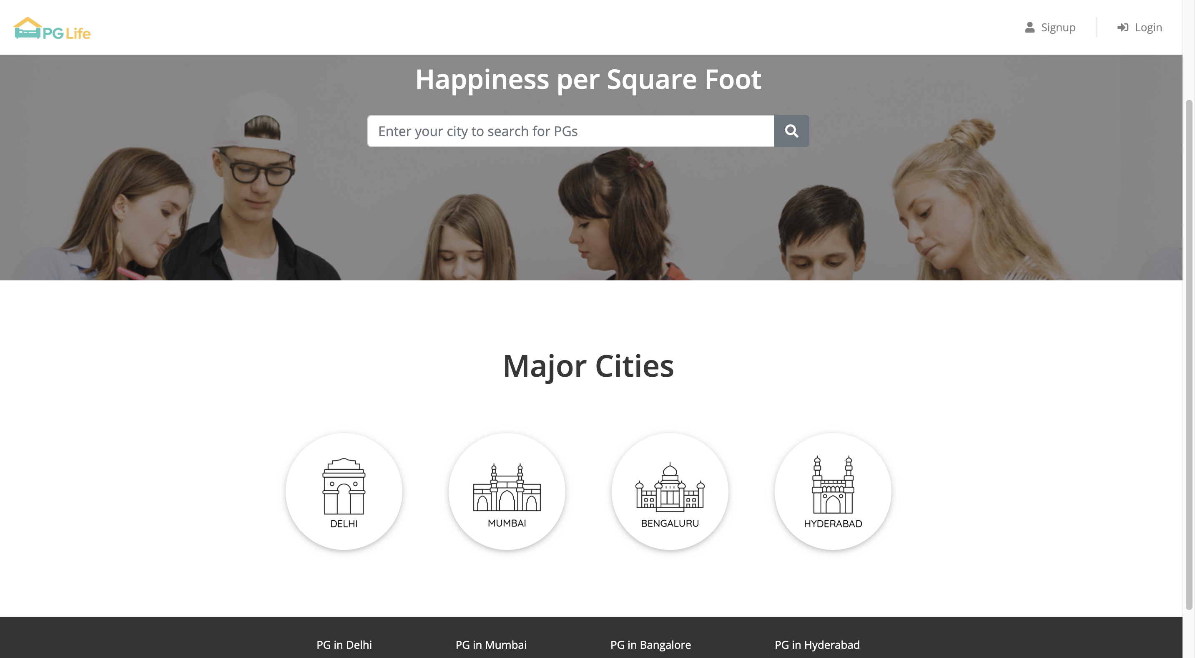Open the PG in Mumbai footer link
Viewport: 1195px width, 658px height.
[491, 645]
